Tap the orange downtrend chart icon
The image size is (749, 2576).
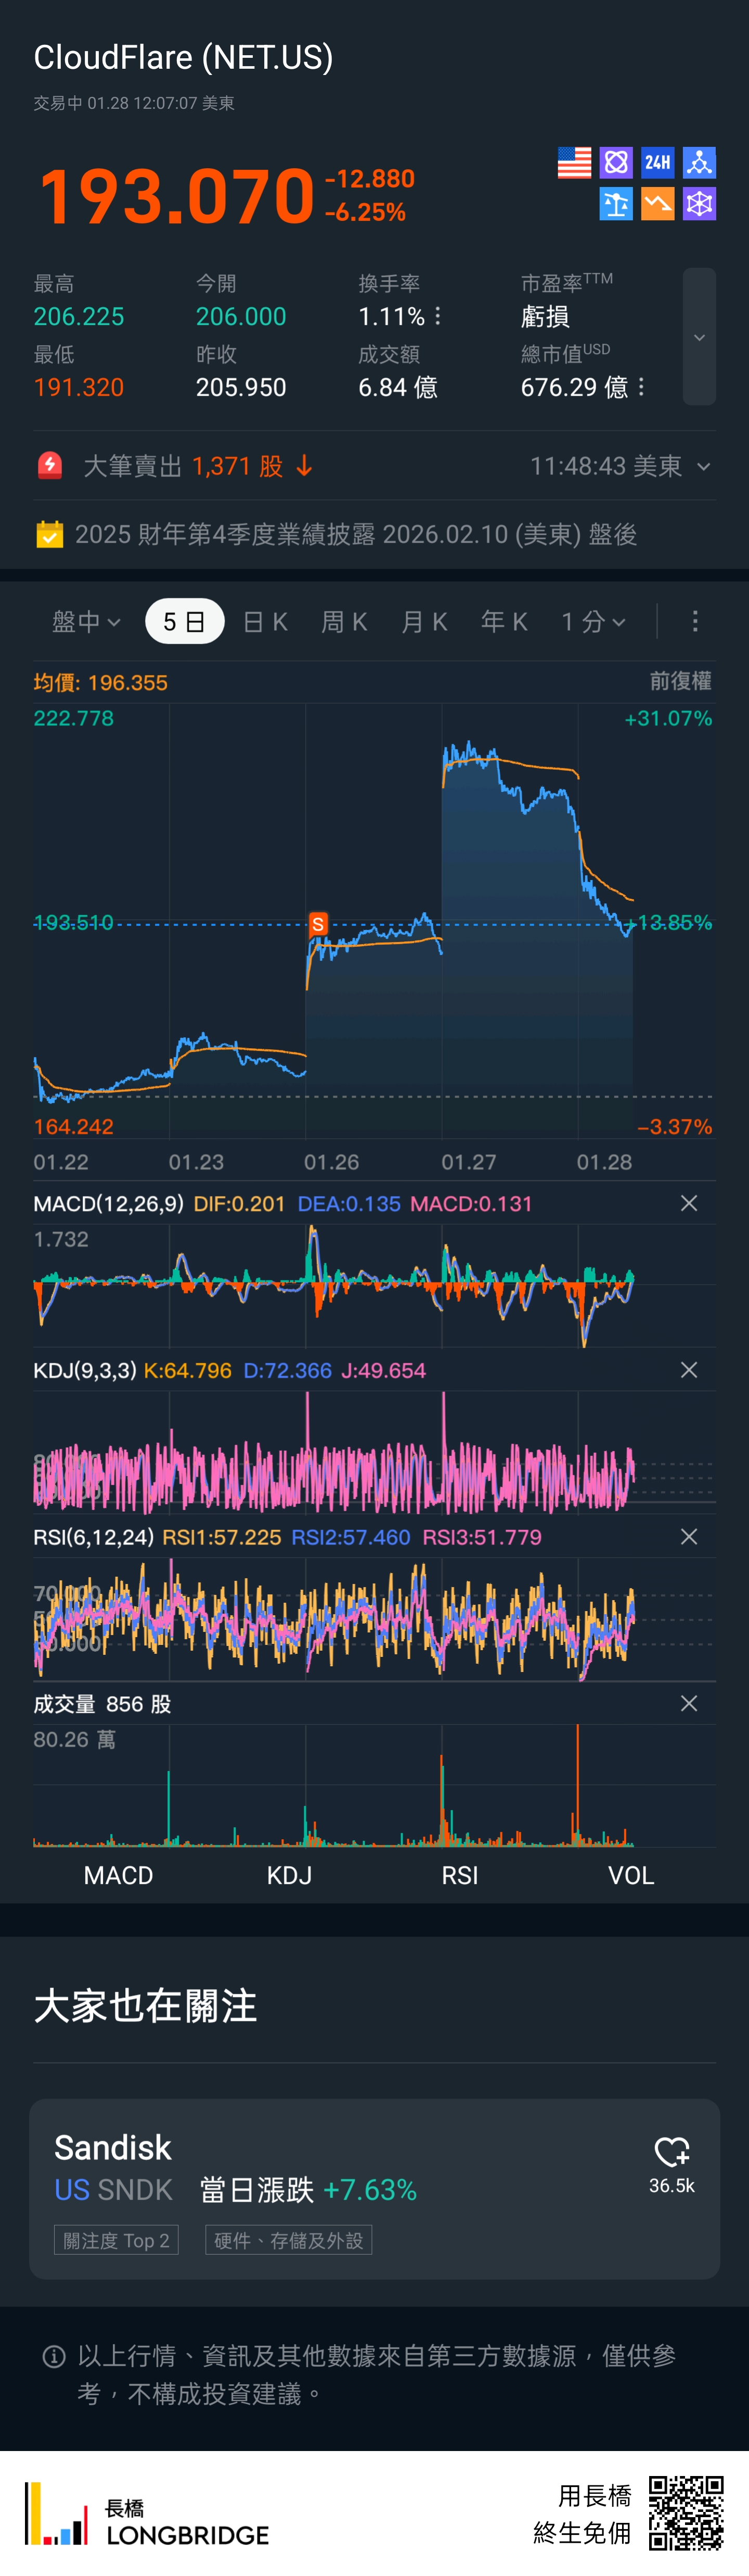tap(657, 204)
